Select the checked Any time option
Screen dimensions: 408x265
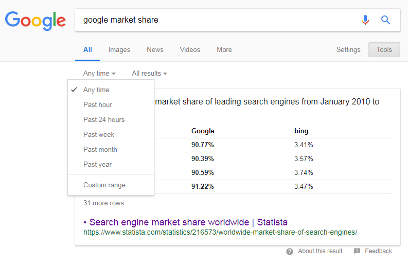point(111,90)
